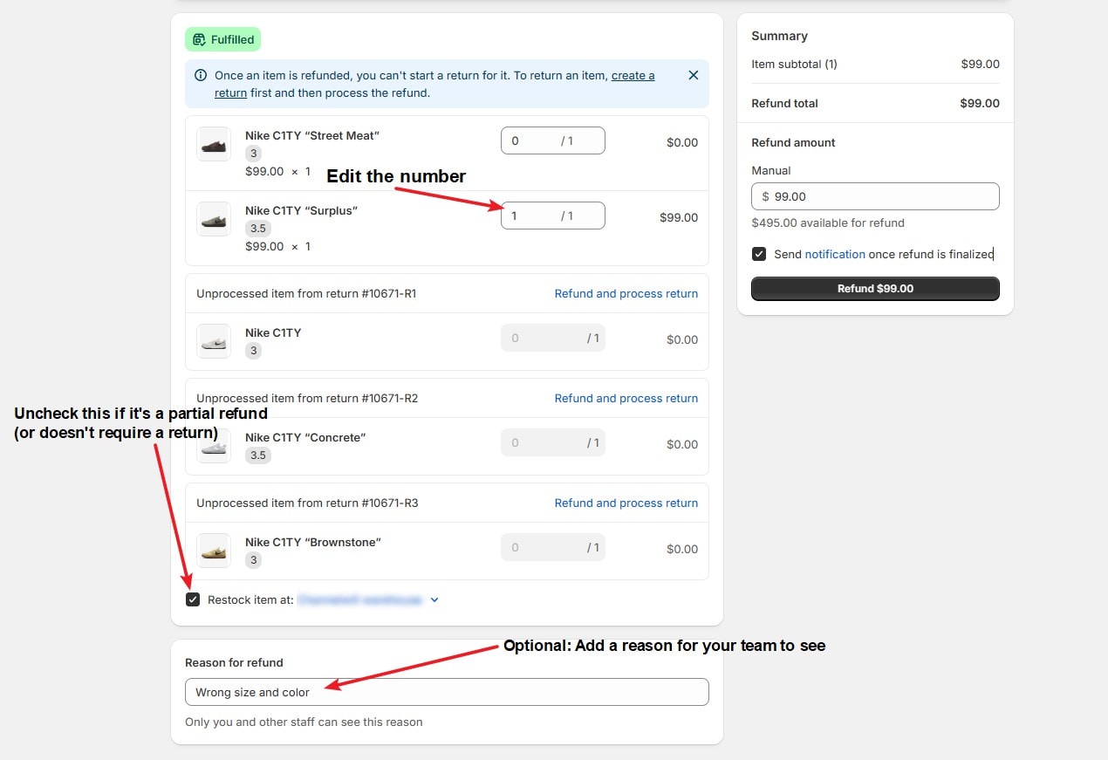Click the disabled Nike C1TY quantity field

pos(552,338)
